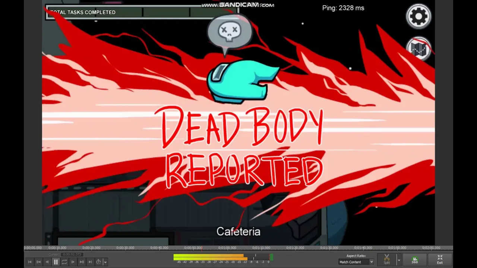Toggle the 360 video mode button
The height and width of the screenshot is (268, 477).
[414, 259]
